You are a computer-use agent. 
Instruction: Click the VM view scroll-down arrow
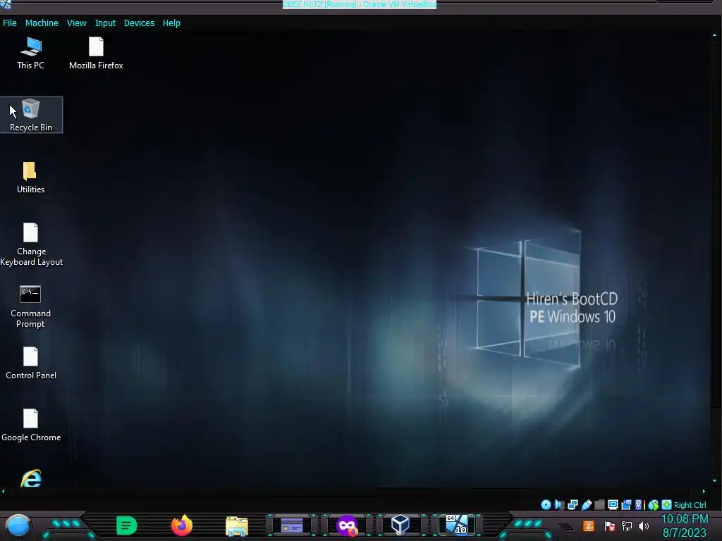tap(714, 480)
